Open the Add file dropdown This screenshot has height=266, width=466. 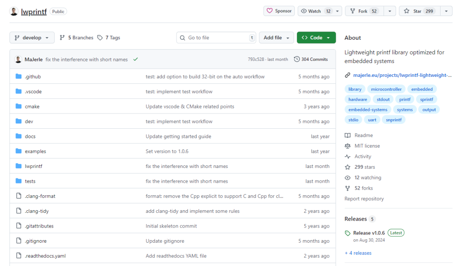pos(276,38)
